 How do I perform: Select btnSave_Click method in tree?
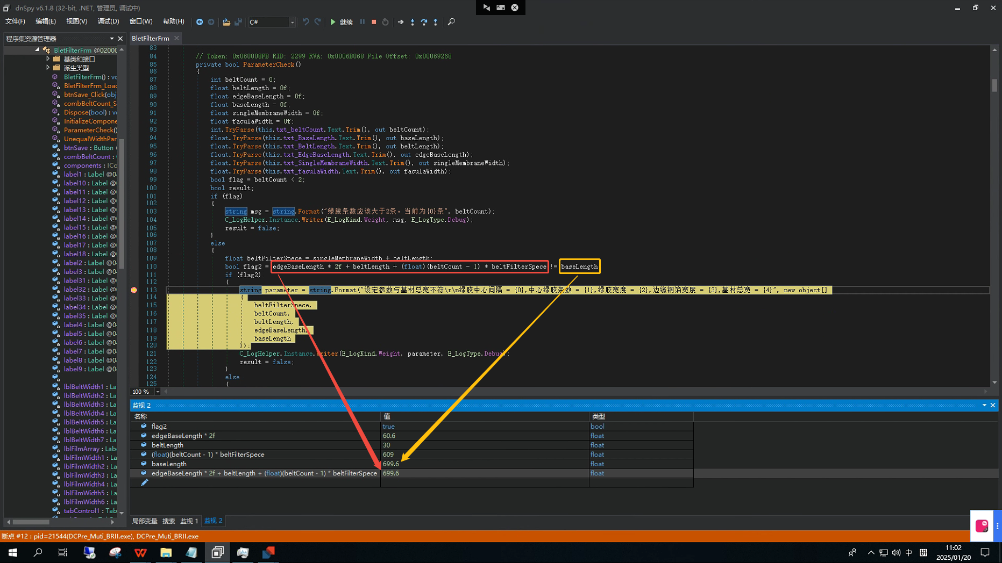90,95
